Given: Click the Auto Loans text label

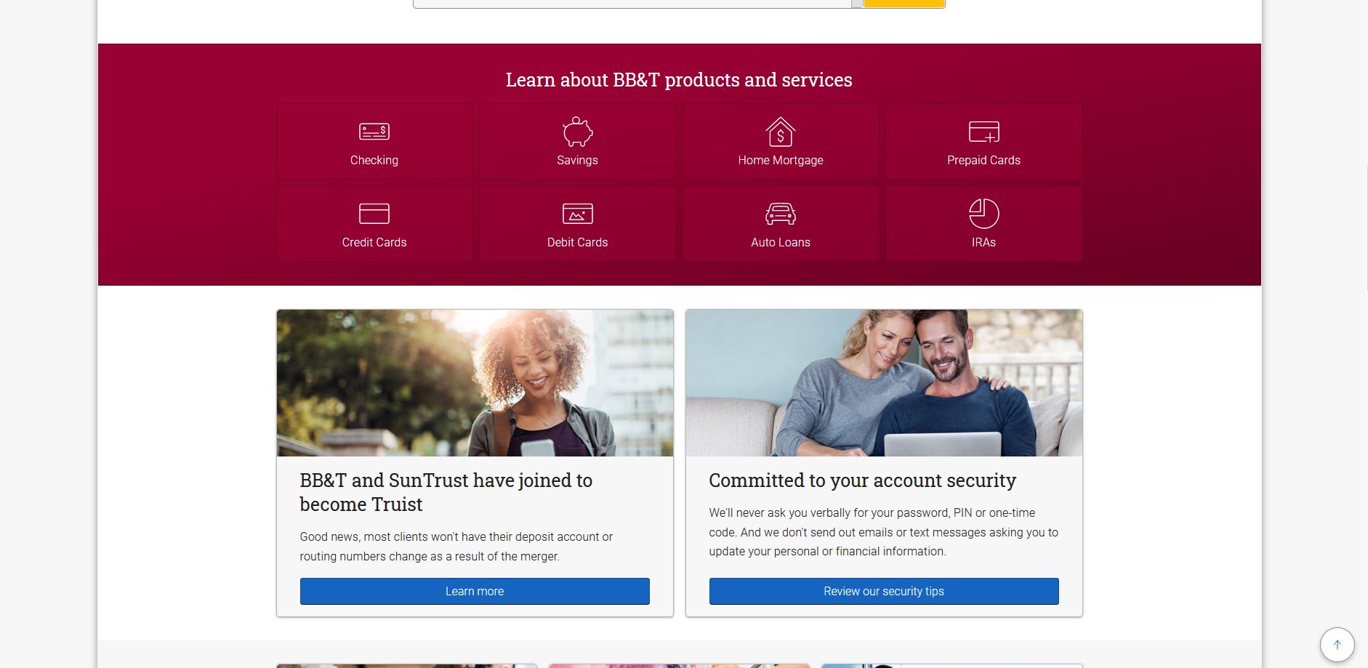Looking at the screenshot, I should [781, 242].
